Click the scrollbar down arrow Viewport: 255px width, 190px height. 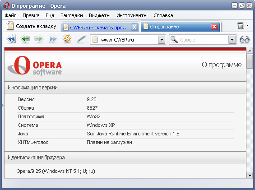coord(250,175)
